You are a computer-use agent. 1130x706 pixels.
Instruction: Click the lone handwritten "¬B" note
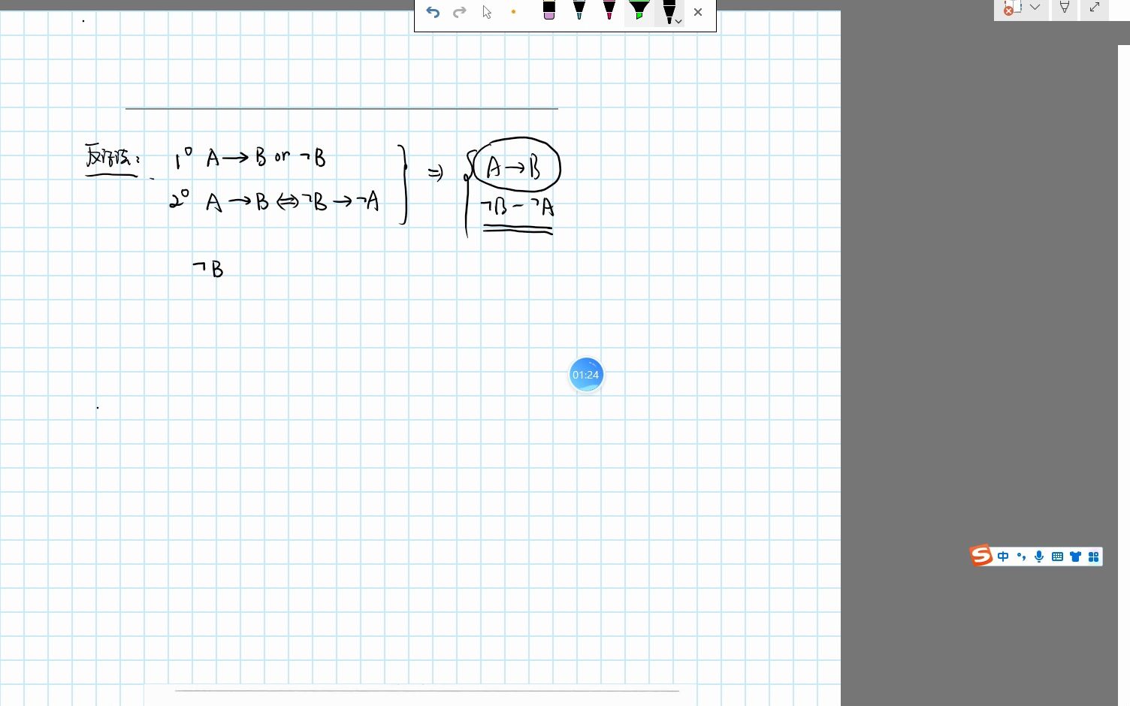pyautogui.click(x=208, y=269)
